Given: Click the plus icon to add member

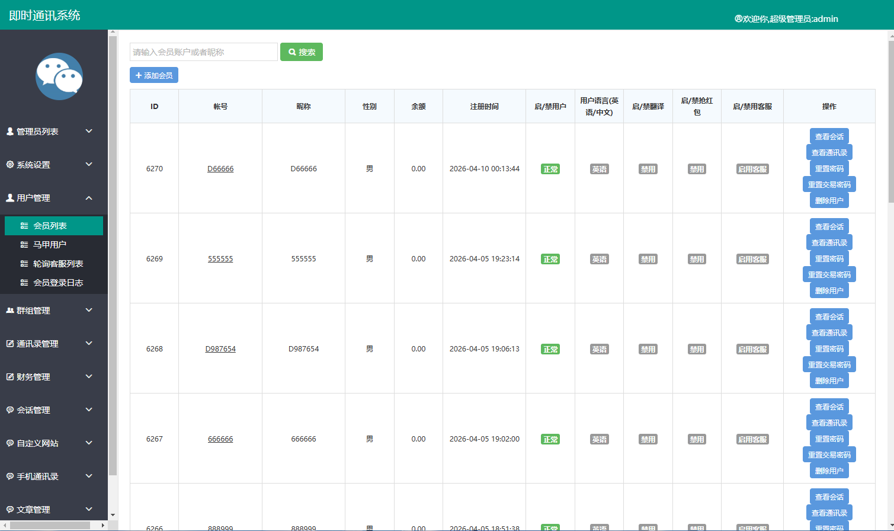Looking at the screenshot, I should click(x=139, y=75).
